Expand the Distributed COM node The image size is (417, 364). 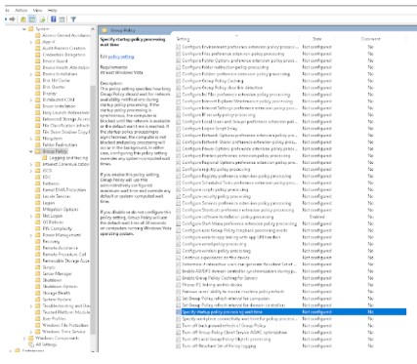(31, 100)
